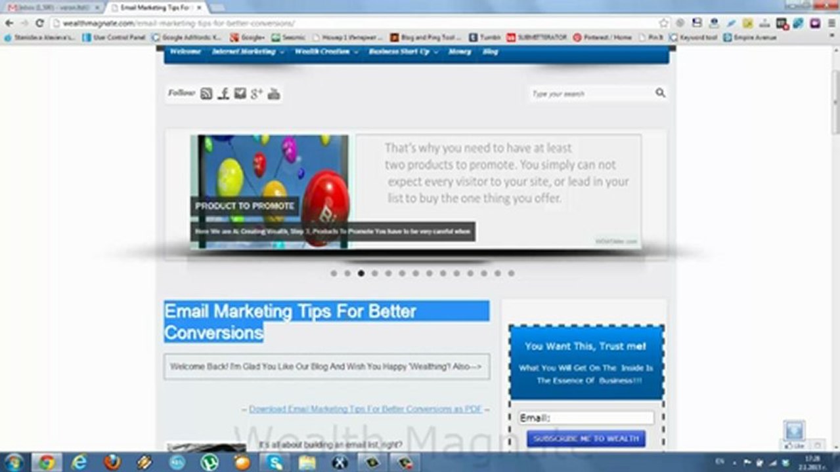Click the Facebook Like button at the bottom right
Screen dimensions: 840x472
(795, 446)
